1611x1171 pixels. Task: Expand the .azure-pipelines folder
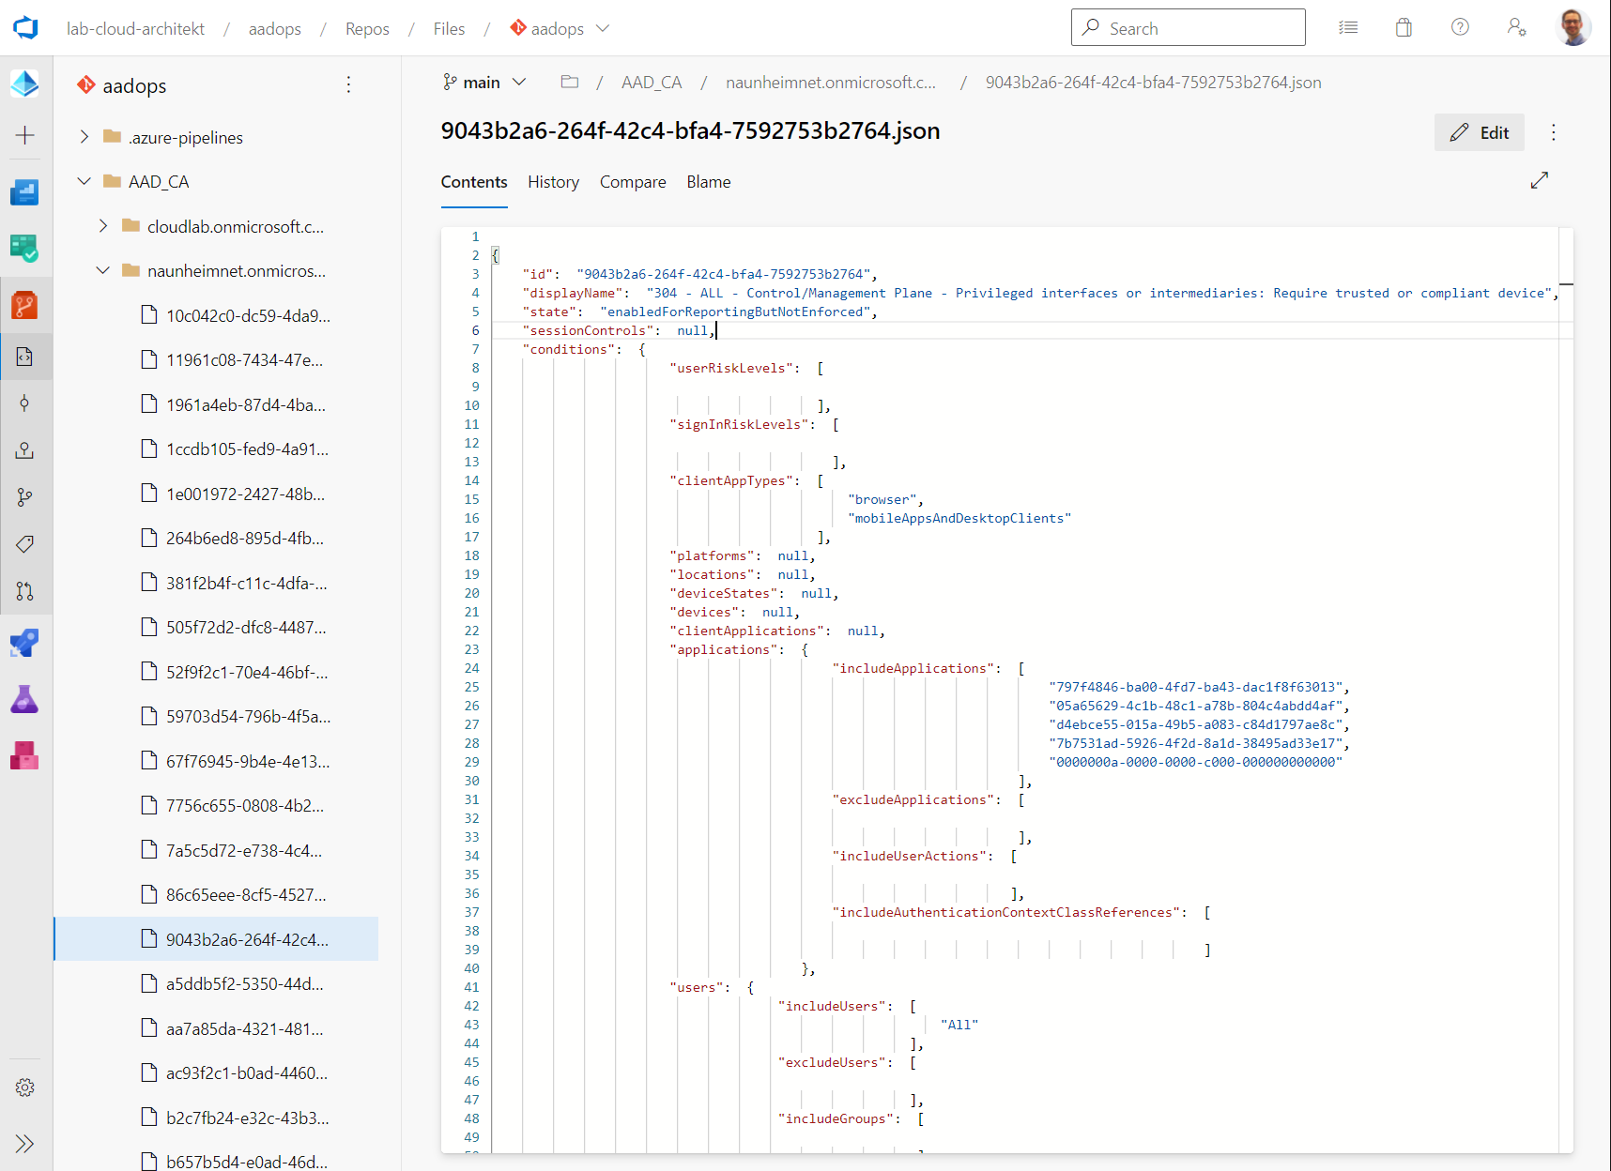(84, 137)
